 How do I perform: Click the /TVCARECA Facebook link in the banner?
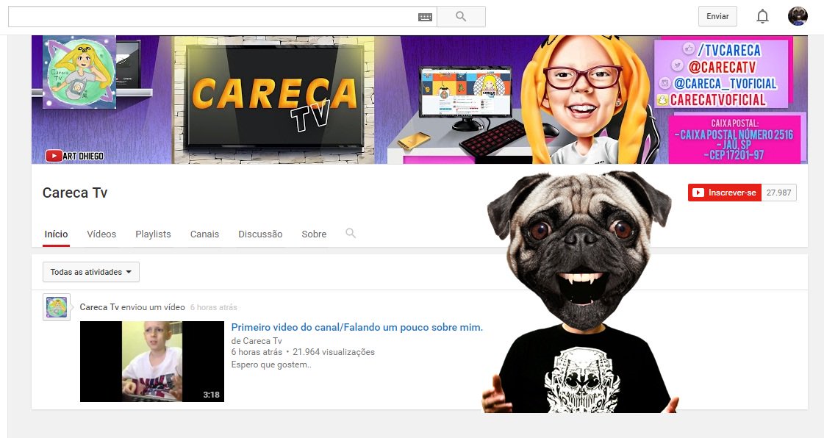coord(729,50)
